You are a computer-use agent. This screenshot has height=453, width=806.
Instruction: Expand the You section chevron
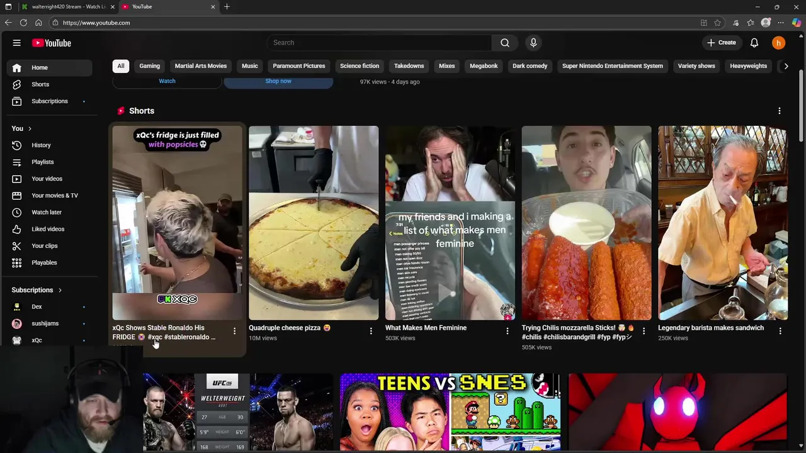click(x=30, y=128)
